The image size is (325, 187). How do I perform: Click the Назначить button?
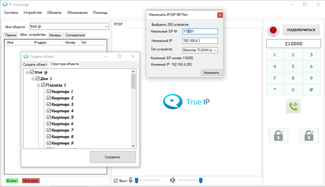(x=211, y=73)
